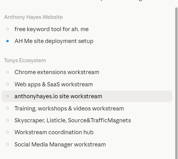The height and width of the screenshot is (159, 178).
Task: Click status circle beside Skyscraper, Listicle row
Action: click(7, 120)
